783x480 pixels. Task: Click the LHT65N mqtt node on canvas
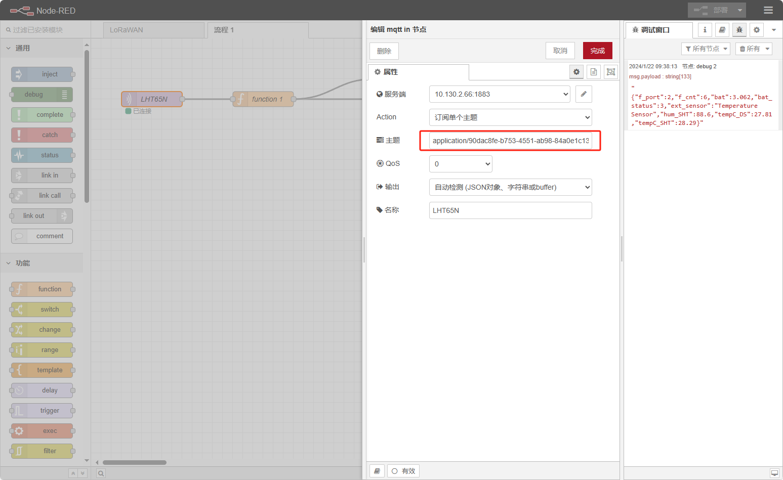152,99
